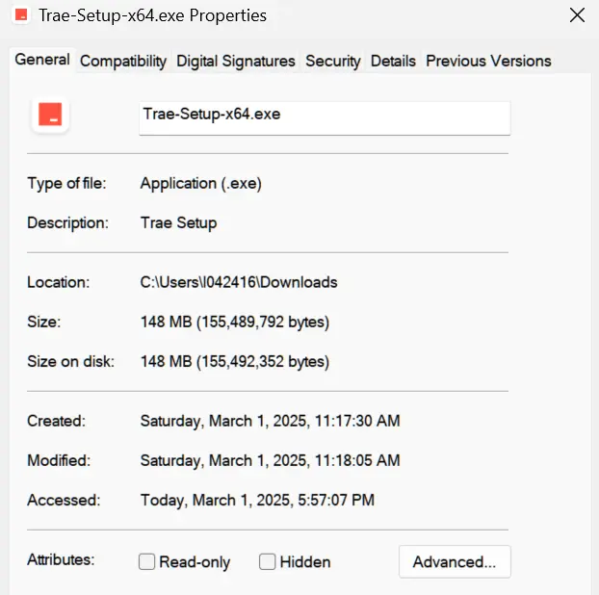Open the Digital Signatures tab

coord(236,61)
